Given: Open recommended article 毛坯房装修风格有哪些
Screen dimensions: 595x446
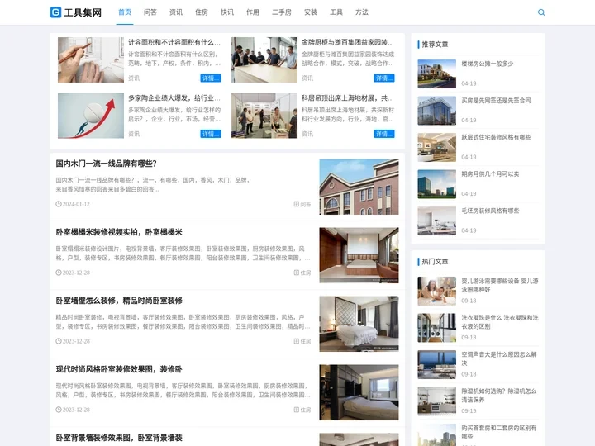Looking at the screenshot, I should [x=490, y=211].
